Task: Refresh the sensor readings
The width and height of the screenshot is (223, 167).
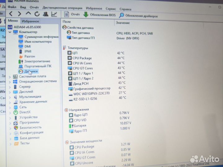Action: (37, 14)
